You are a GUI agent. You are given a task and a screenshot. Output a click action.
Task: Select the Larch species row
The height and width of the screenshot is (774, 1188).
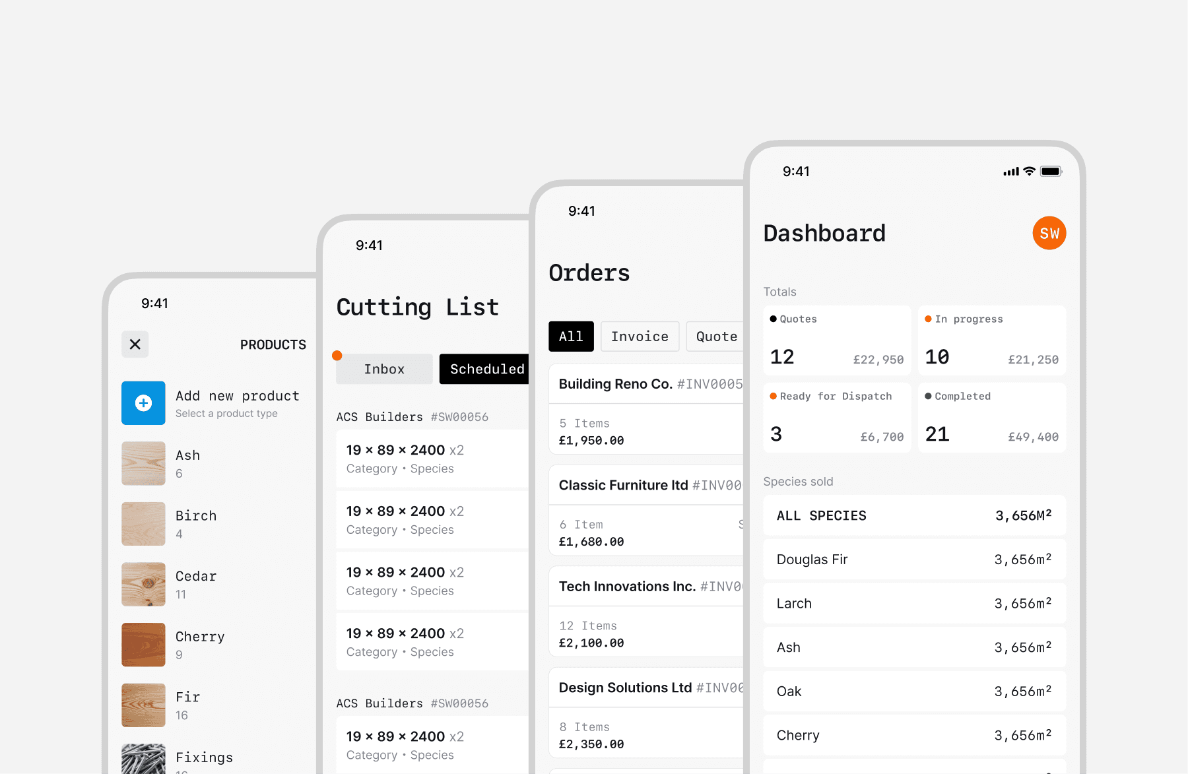pos(915,603)
